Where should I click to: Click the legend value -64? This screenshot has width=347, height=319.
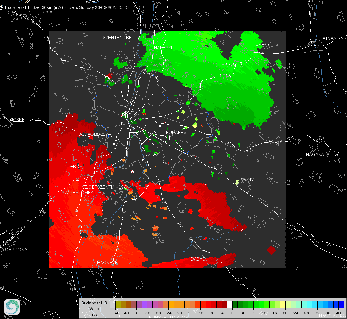click(x=115, y=313)
